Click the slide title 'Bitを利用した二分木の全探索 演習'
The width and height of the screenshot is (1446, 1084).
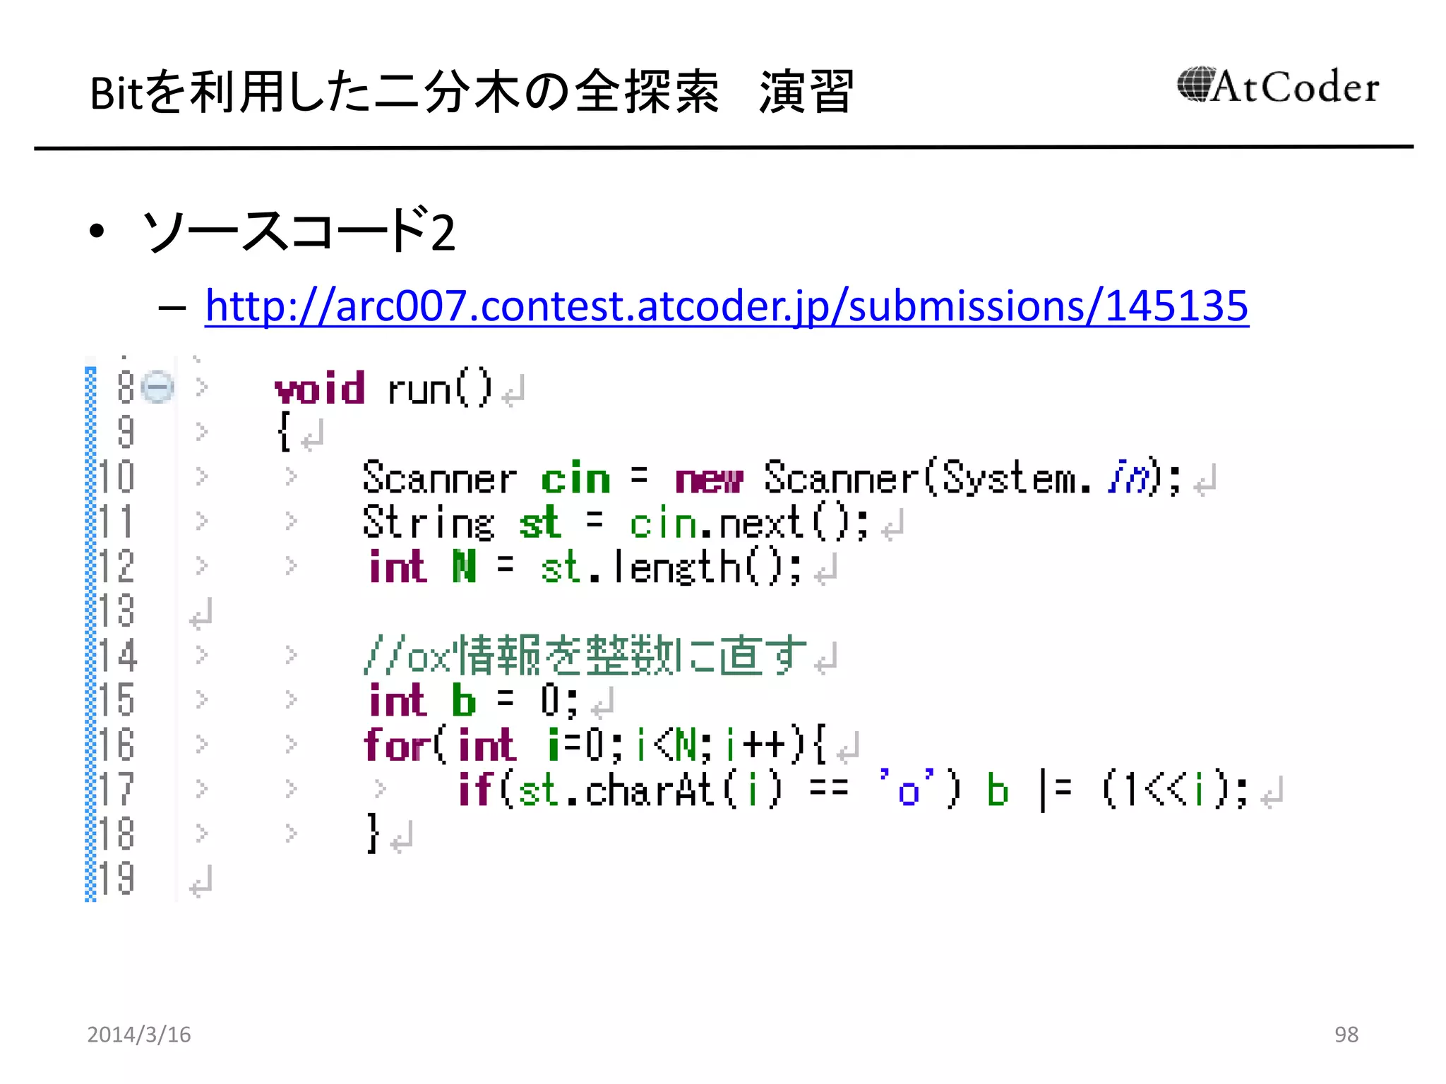click(472, 92)
